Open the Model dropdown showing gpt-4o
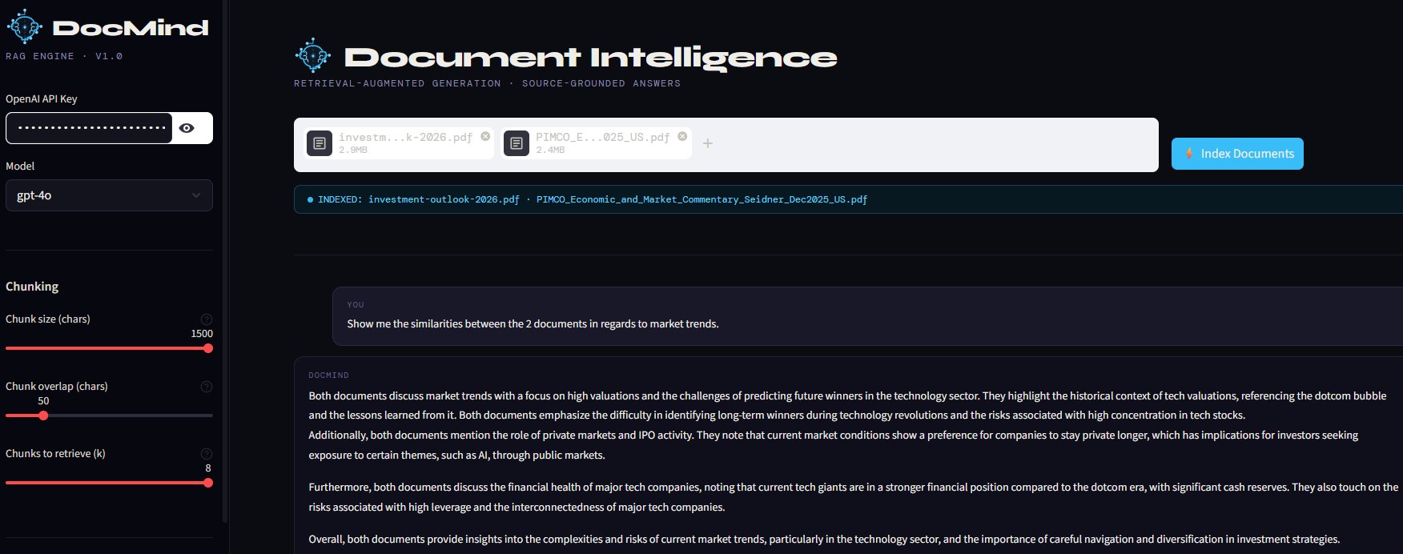 [109, 195]
